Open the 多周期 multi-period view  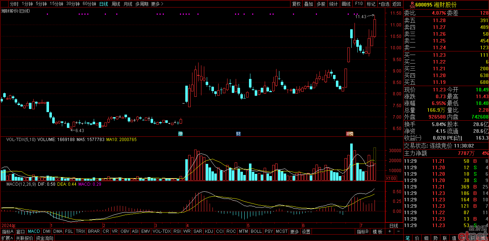[142, 4]
